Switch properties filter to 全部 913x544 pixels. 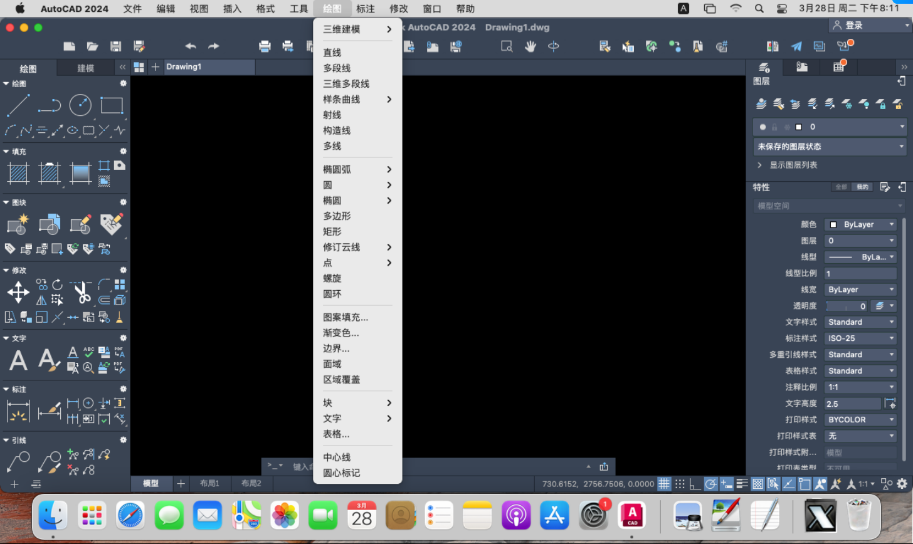click(x=841, y=187)
